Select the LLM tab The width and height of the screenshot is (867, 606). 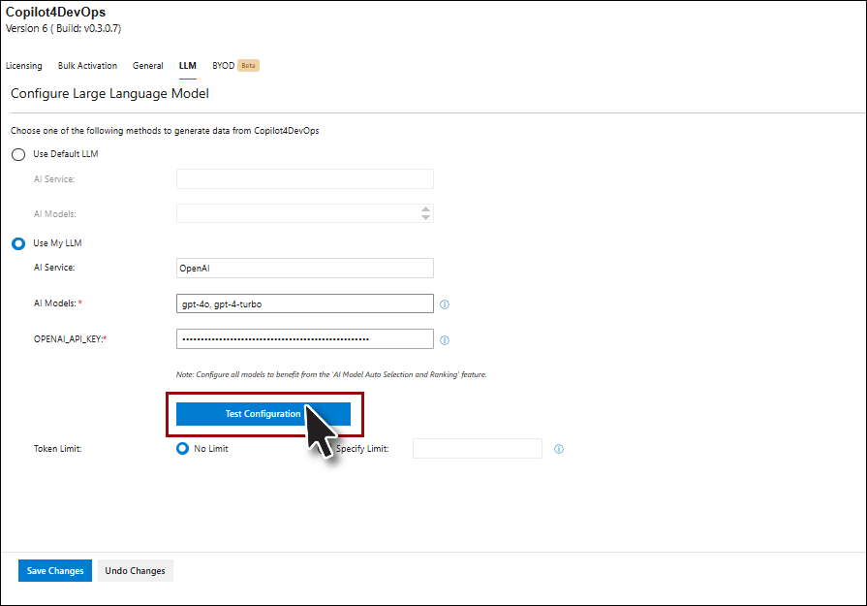pos(187,66)
